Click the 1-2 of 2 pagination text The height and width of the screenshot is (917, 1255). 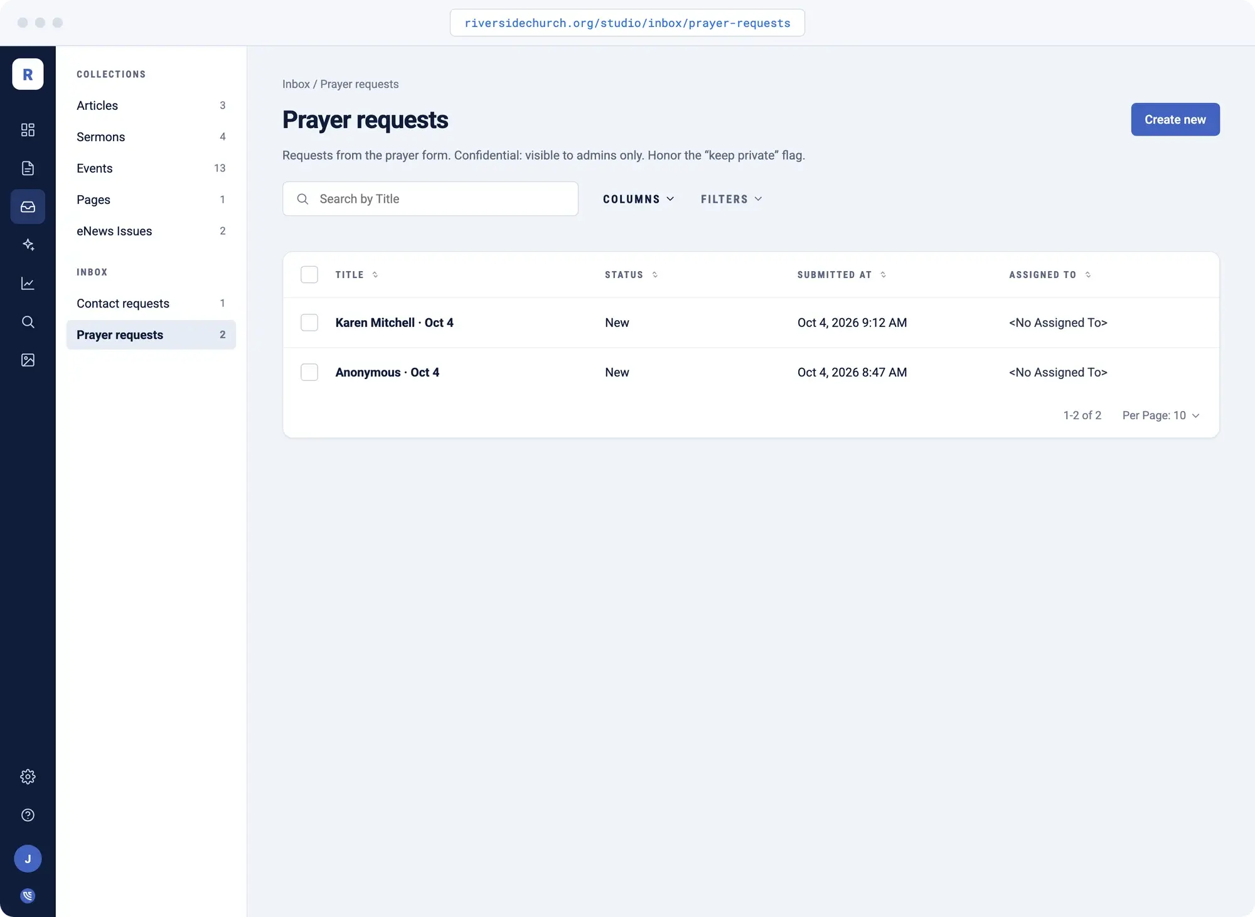coord(1082,416)
